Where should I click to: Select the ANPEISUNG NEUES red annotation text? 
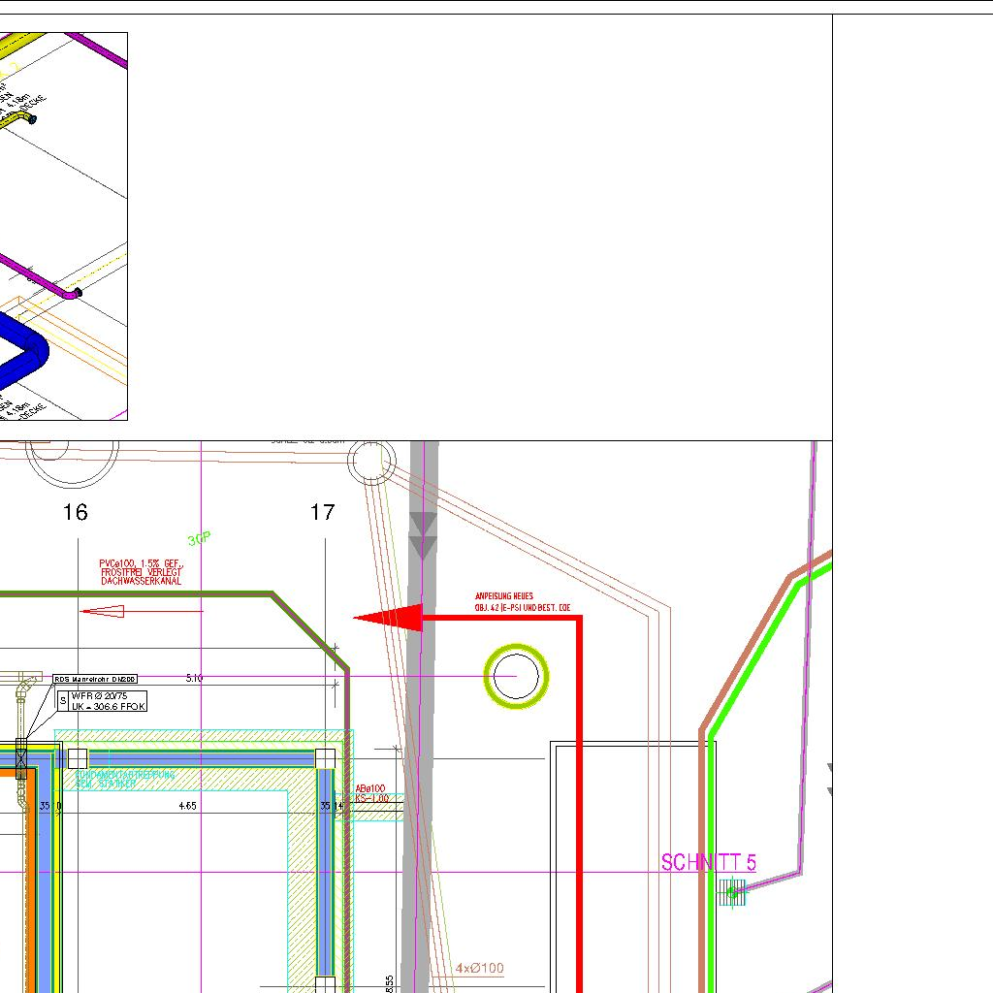[x=522, y=601]
